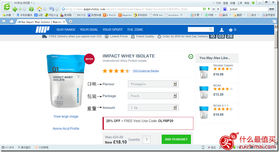Click the Myprotein MP logo
Screen dimensions: 279x152
pos(42,30)
